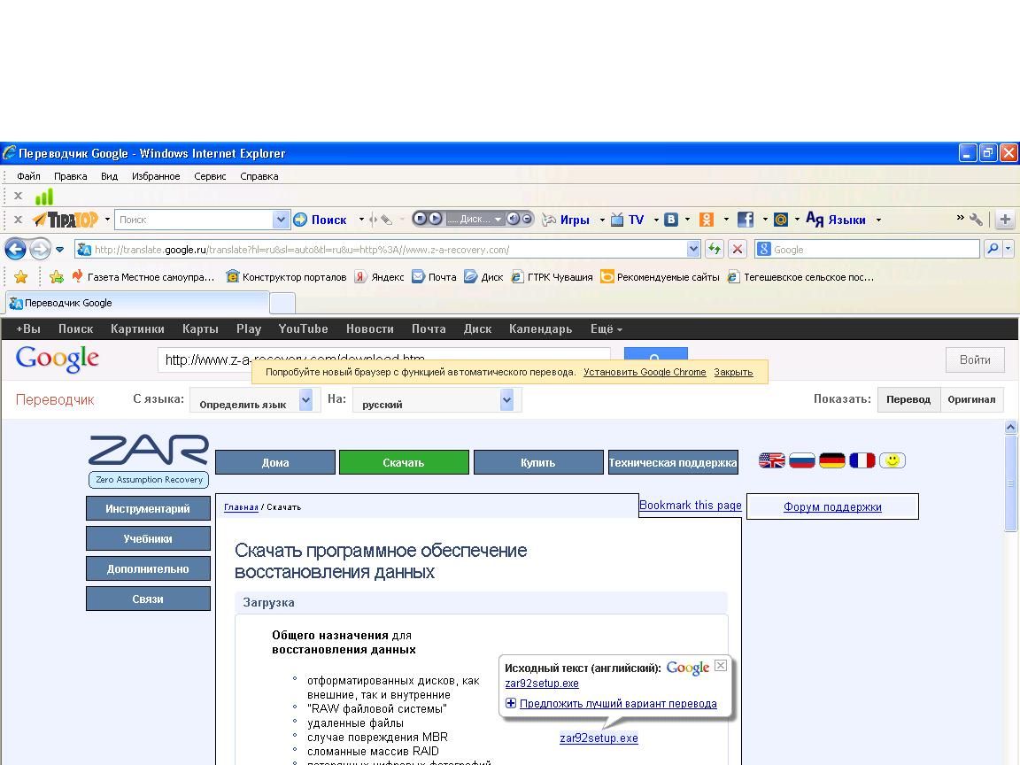Click the yellow Favorites star icon

[21, 277]
